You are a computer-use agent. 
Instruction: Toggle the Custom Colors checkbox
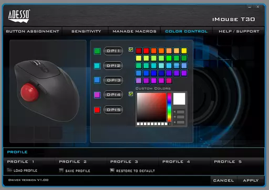click(131, 94)
